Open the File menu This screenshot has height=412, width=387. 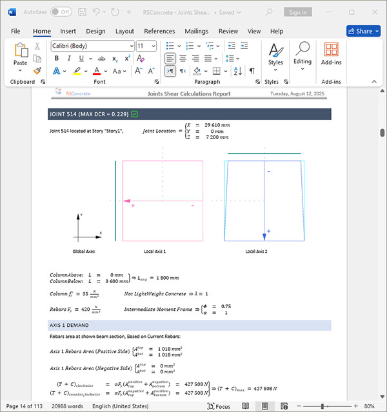(x=15, y=31)
